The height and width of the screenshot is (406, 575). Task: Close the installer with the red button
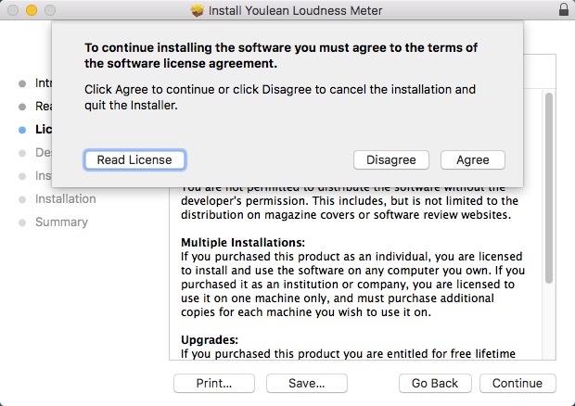point(12,10)
